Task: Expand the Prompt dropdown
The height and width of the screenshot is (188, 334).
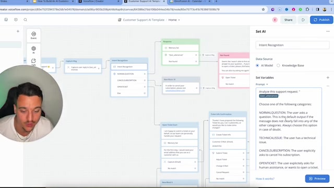Action: (262, 85)
